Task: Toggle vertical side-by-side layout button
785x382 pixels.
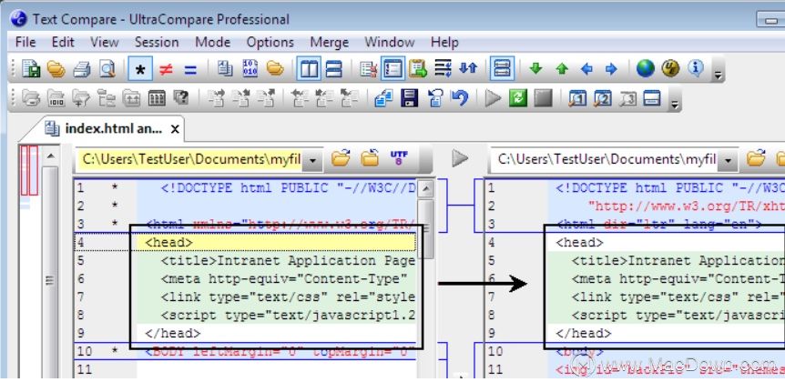Action: tap(309, 69)
